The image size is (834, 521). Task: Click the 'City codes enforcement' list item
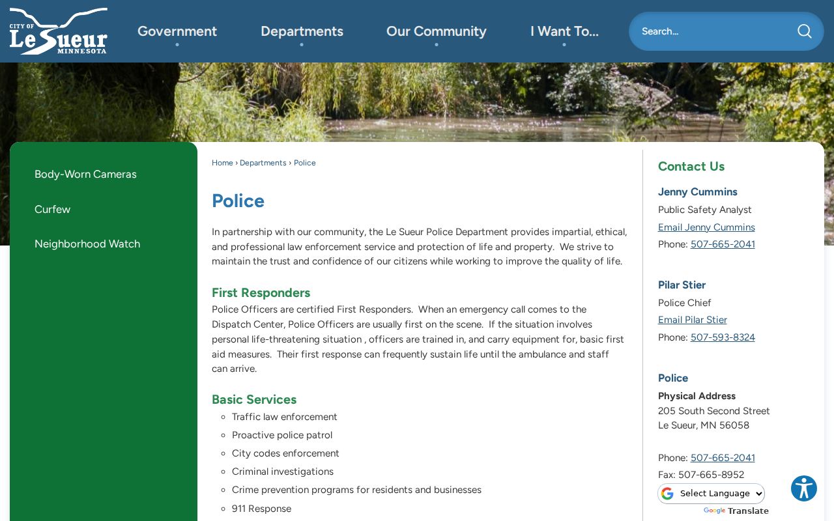click(x=285, y=453)
